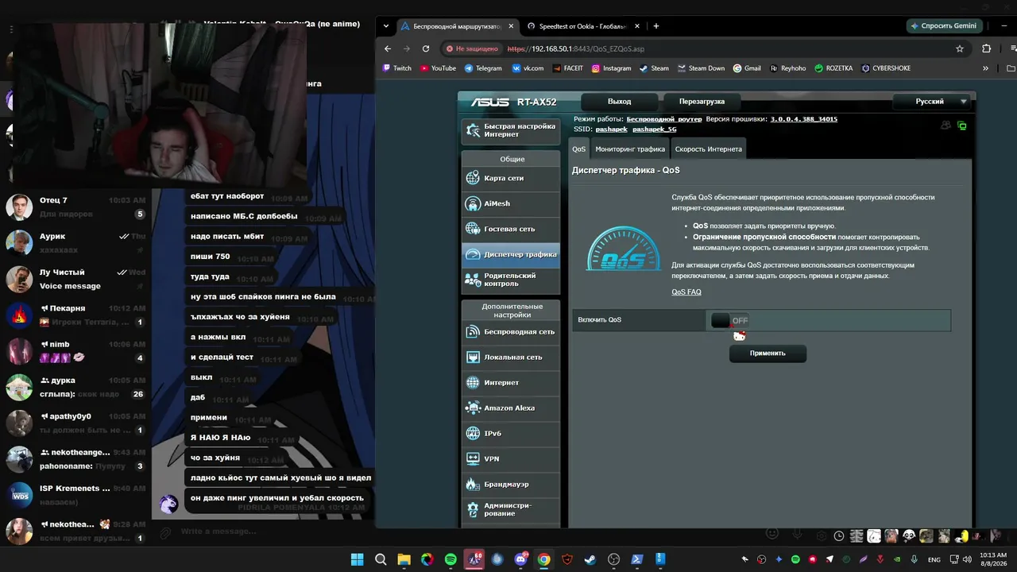
Task: Toggle the Включить QoS switch
Action: point(729,320)
